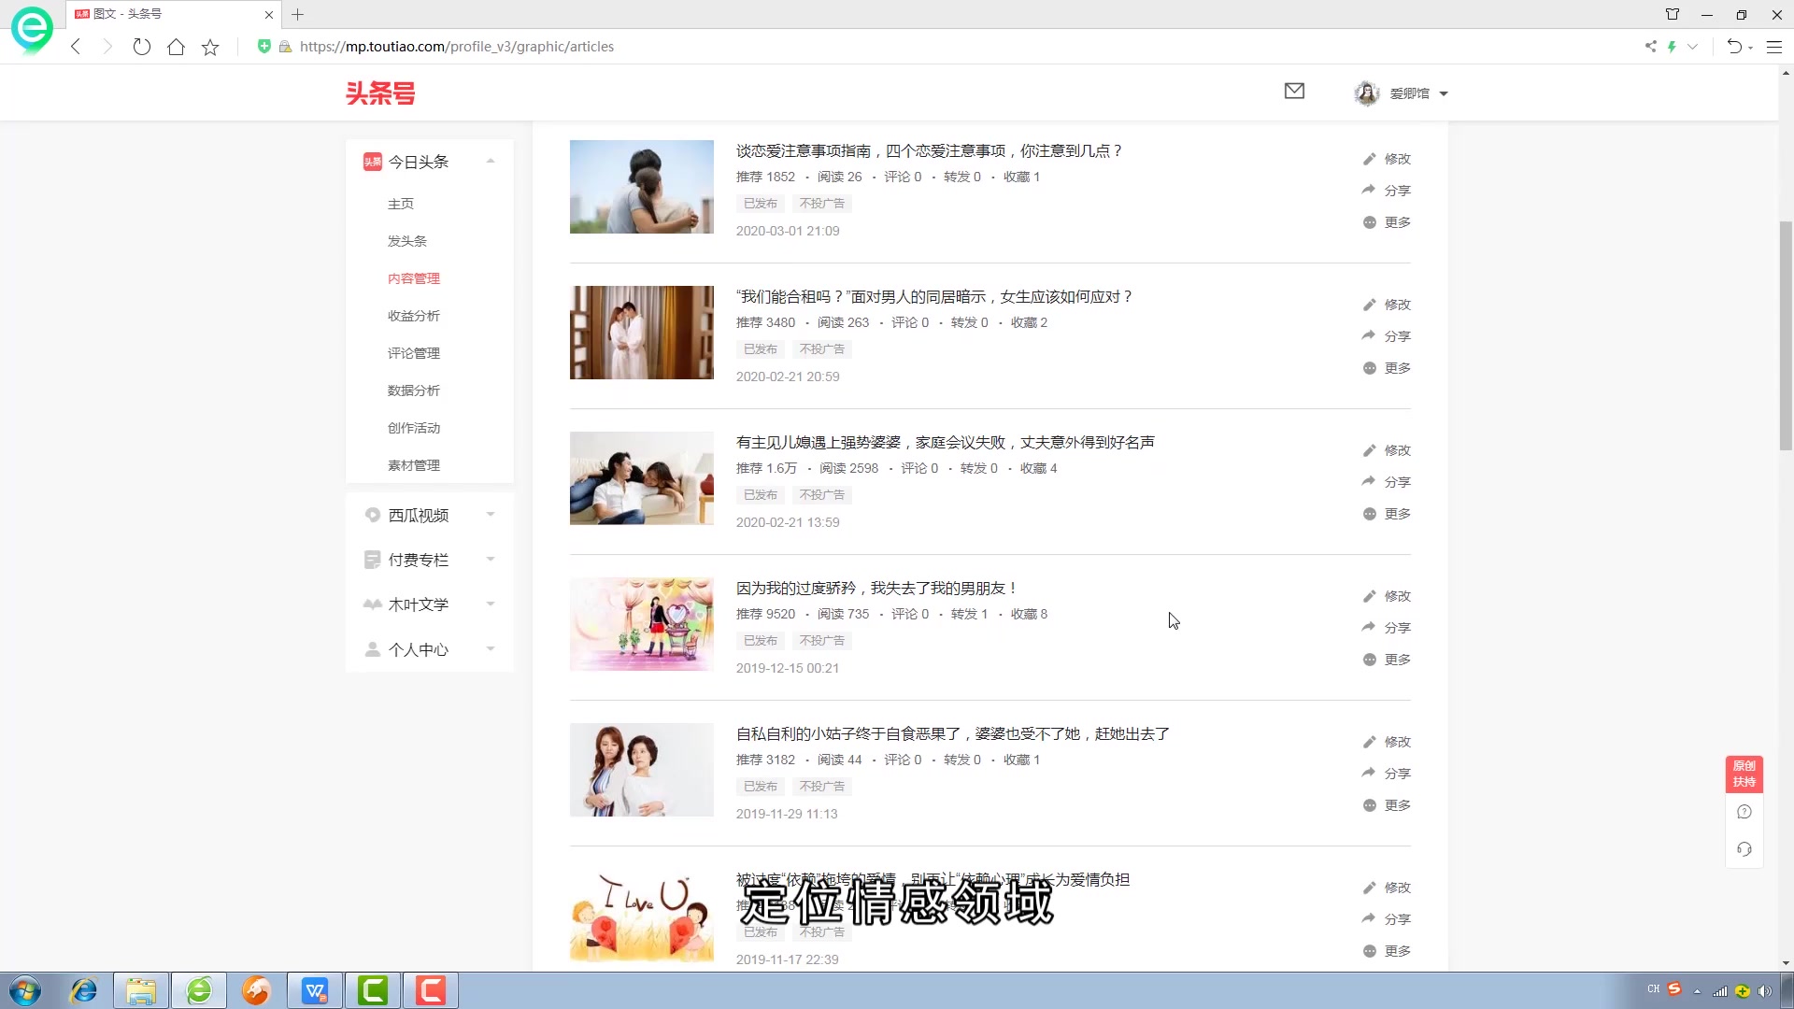The width and height of the screenshot is (1794, 1009).
Task: Click 更多 for 自私自利的小姑子 article
Action: [x=1387, y=805]
